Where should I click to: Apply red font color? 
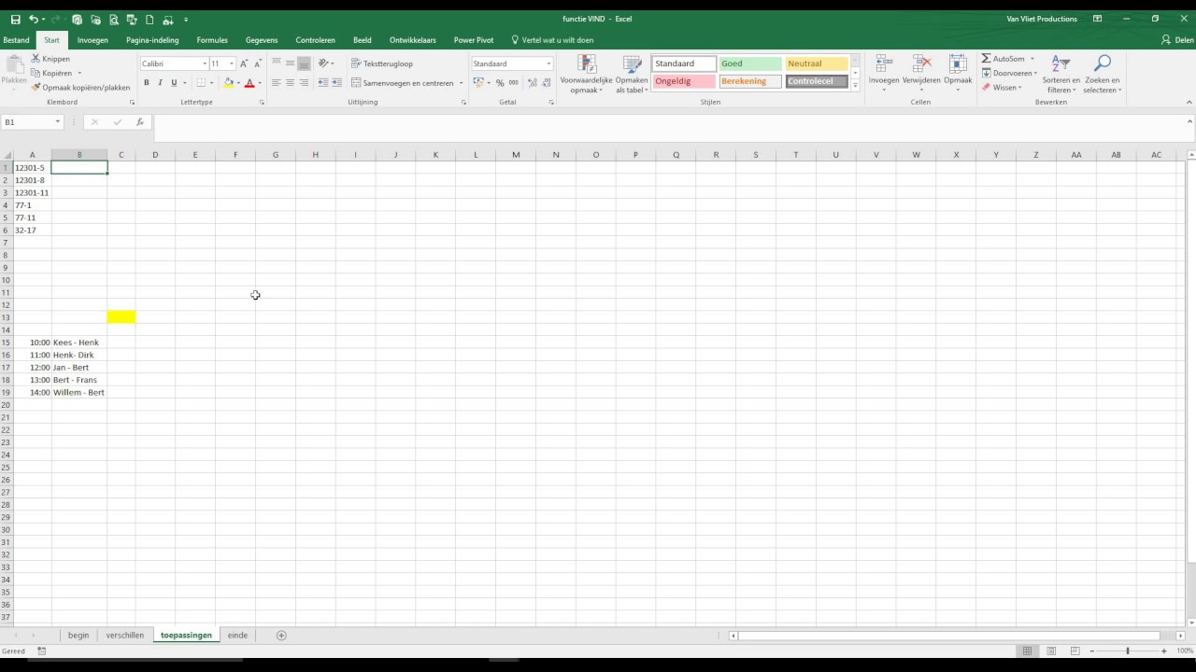point(249,83)
